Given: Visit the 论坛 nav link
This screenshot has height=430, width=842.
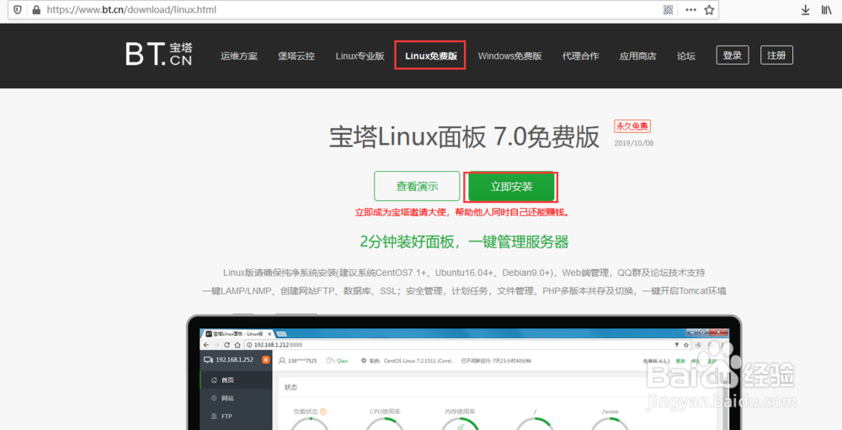Looking at the screenshot, I should point(685,56).
